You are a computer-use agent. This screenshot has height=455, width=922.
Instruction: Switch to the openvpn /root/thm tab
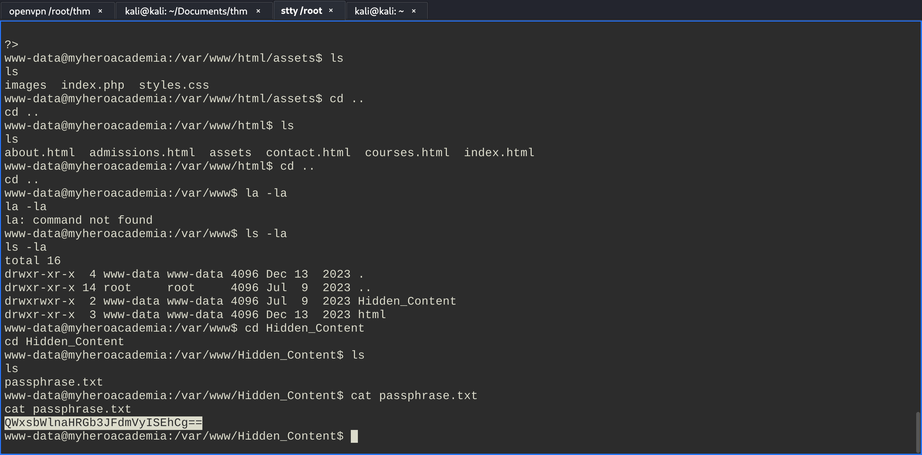tap(49, 11)
